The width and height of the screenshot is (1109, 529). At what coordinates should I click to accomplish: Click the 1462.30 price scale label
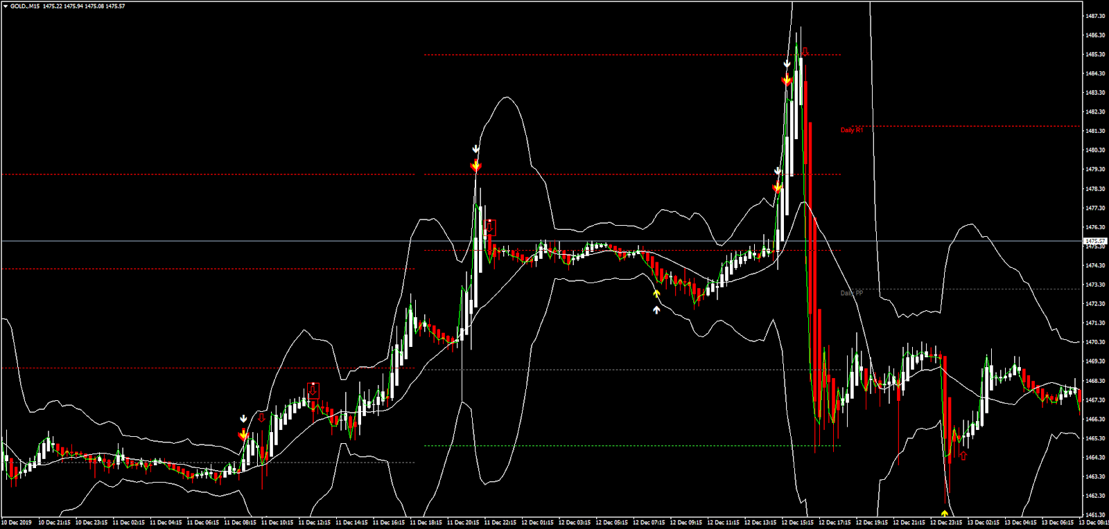[1096, 496]
